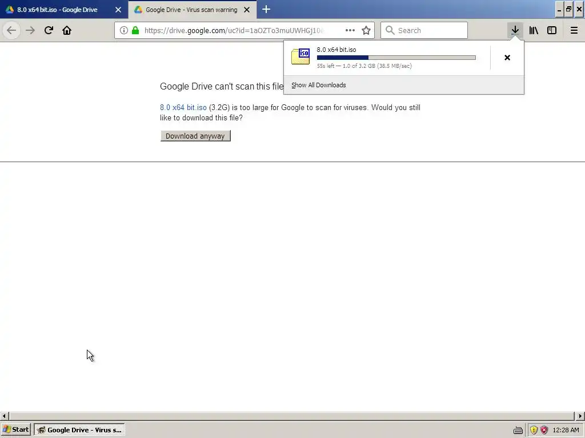Open the home page
Screen dimensions: 585x438
[x=67, y=30]
